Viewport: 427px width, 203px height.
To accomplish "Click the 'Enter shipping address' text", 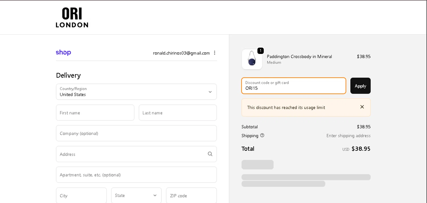I will [348, 136].
